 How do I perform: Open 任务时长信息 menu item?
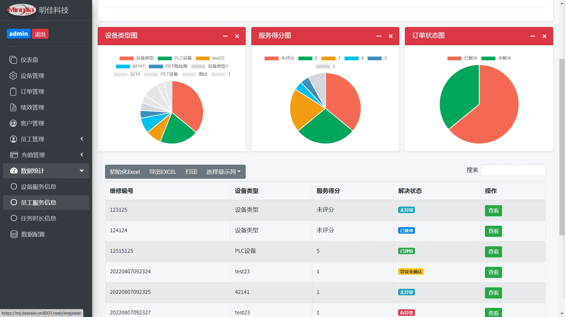(38, 218)
